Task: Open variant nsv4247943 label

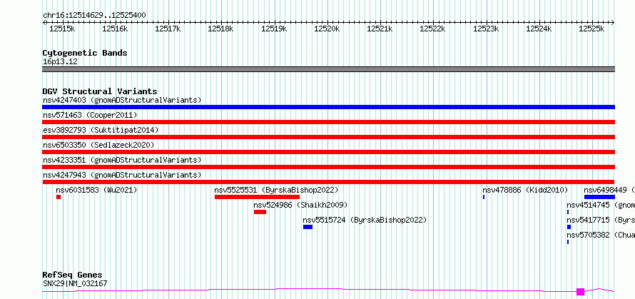Action: pos(122,175)
